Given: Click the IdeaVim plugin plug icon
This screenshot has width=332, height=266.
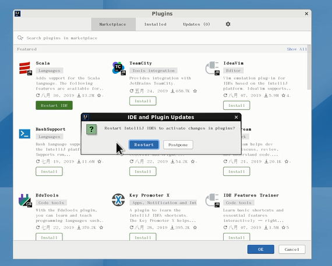Looking at the screenshot, I should click(213, 68).
